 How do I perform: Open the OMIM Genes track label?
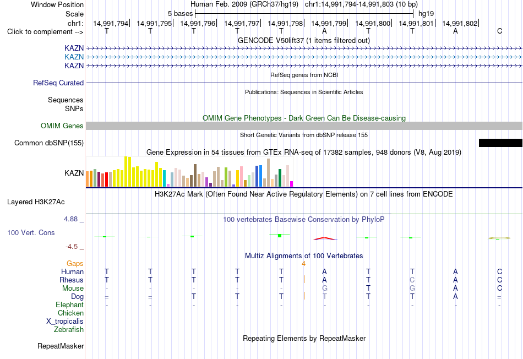pyautogui.click(x=62, y=126)
